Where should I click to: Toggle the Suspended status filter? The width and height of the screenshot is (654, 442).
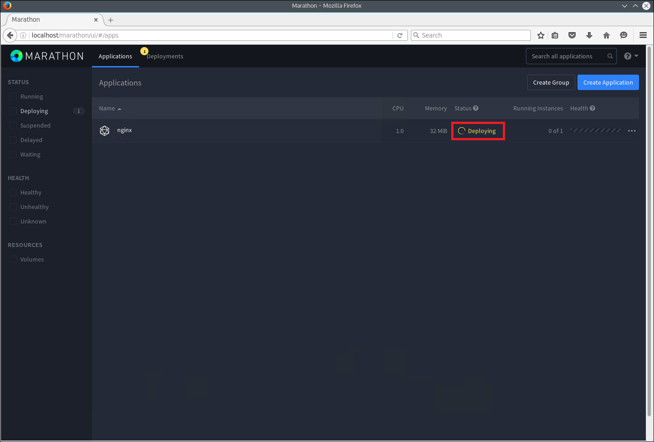13,125
